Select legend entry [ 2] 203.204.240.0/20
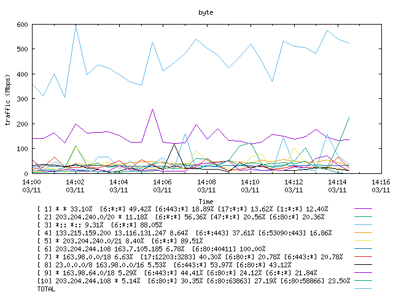 point(181,217)
